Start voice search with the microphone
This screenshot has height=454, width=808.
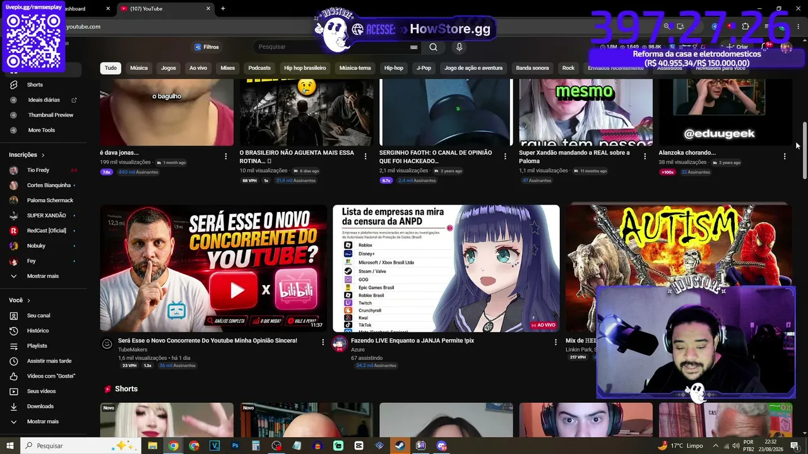(x=460, y=47)
